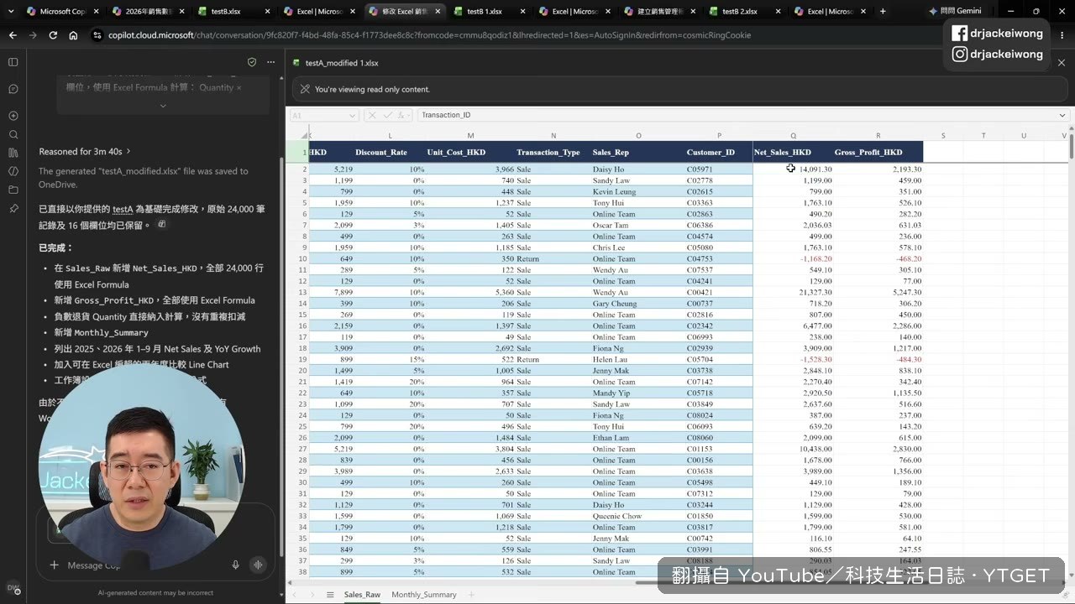Start a new chat with the plus-circle icon

(x=13, y=116)
